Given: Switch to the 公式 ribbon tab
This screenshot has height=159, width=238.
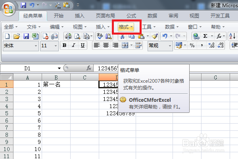Looking at the screenshot, I should pos(131,16).
